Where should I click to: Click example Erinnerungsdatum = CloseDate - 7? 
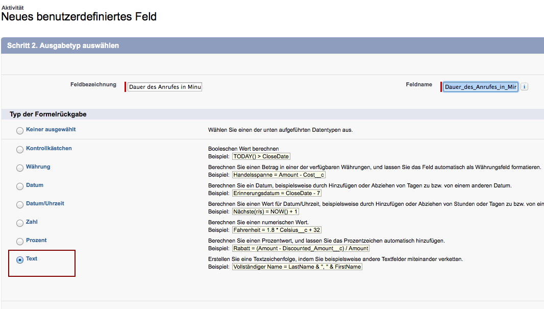coord(277,194)
